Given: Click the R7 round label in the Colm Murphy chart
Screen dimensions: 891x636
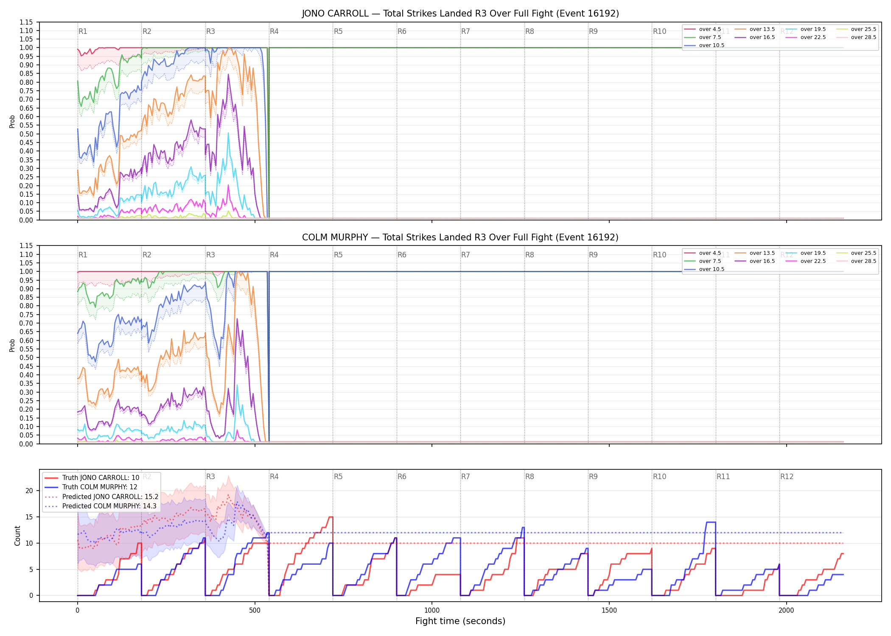Looking at the screenshot, I should coord(465,255).
